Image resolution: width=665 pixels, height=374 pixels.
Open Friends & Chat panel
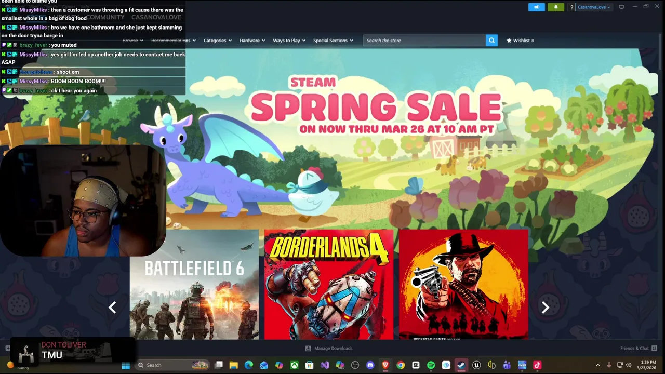[x=639, y=348]
